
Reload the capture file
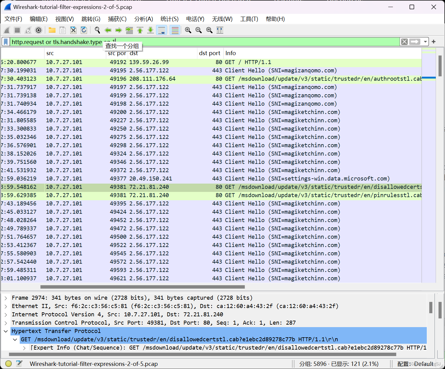point(84,30)
